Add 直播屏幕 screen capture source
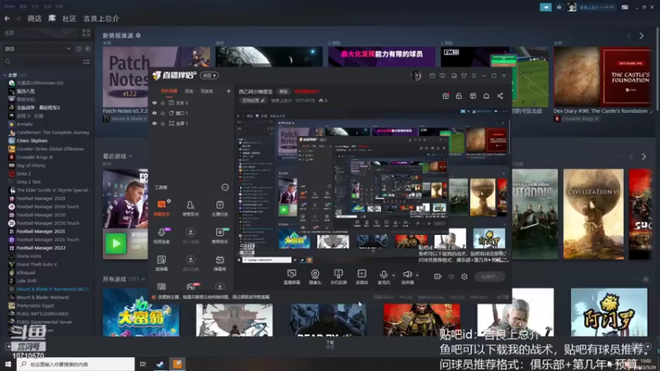Viewport: 660px width, 371px height. click(x=292, y=277)
